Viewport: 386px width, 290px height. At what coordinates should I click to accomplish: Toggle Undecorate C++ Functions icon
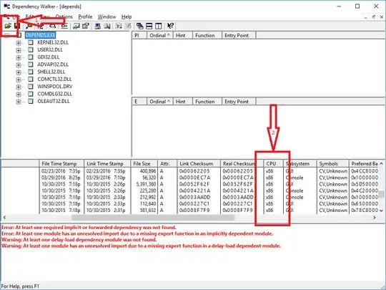[64, 26]
